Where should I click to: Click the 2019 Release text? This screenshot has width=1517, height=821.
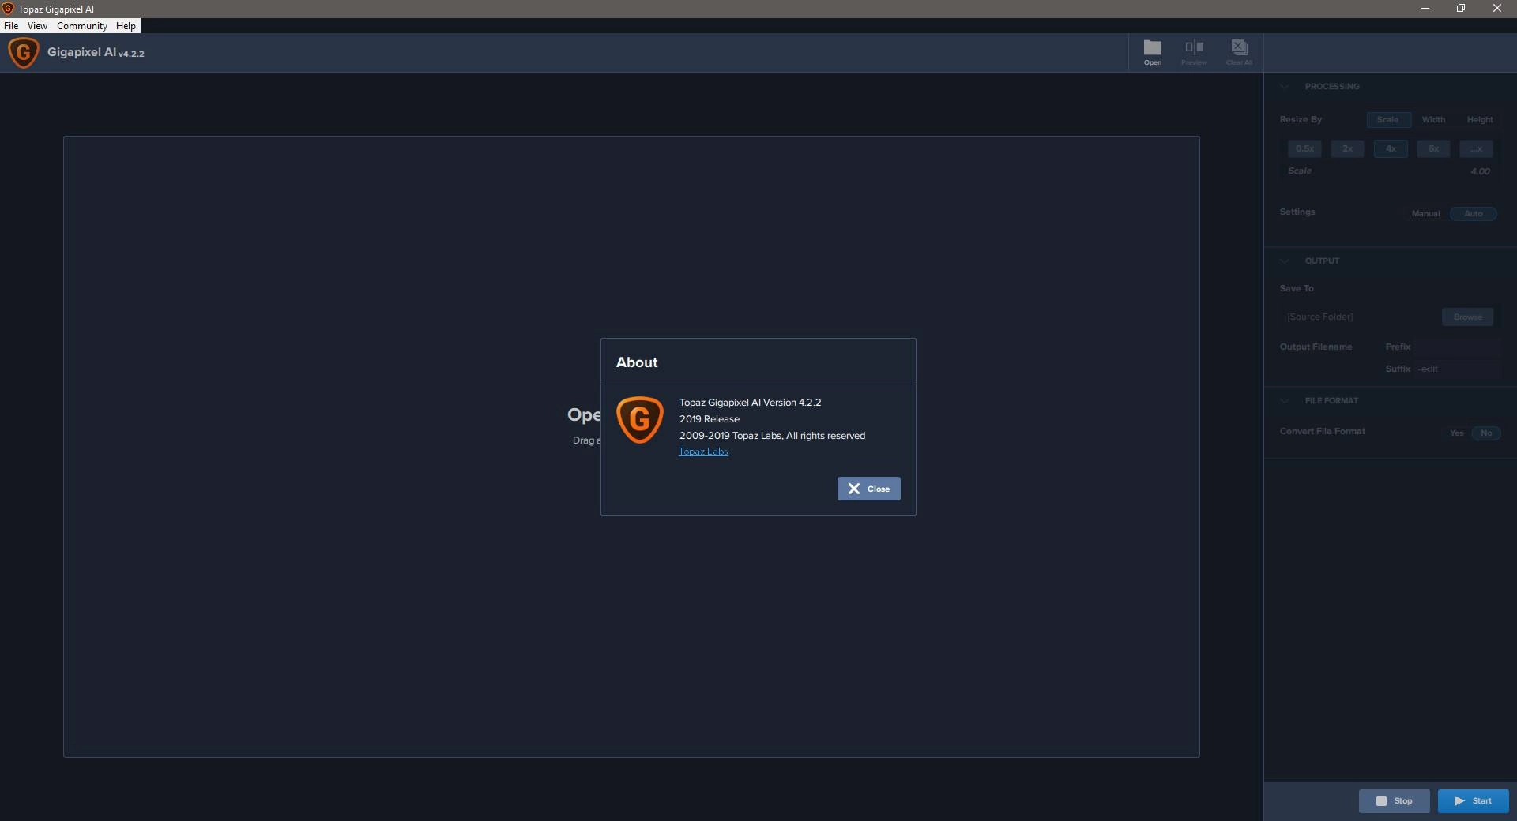click(710, 419)
